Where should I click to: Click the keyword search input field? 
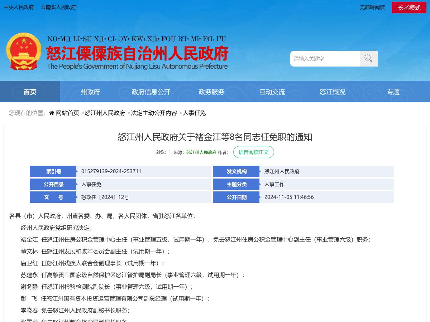coord(325,58)
